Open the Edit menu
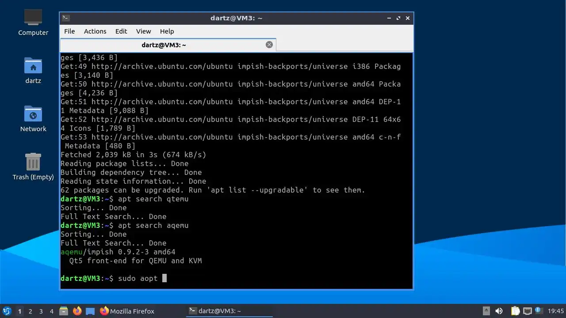The height and width of the screenshot is (318, 566). coord(121,31)
